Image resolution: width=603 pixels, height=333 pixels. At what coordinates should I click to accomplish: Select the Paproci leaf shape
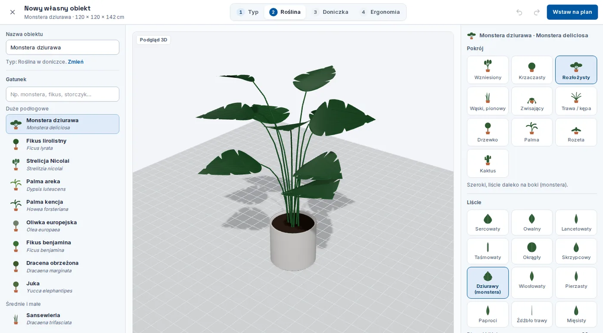(x=488, y=314)
